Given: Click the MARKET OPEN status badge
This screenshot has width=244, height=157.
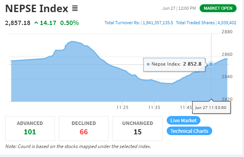Looking at the screenshot, I should [x=218, y=8].
